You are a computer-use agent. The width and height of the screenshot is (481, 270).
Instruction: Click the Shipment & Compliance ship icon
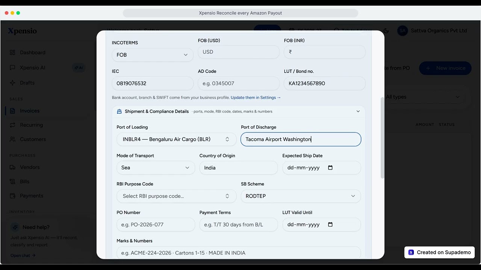pyautogui.click(x=119, y=111)
